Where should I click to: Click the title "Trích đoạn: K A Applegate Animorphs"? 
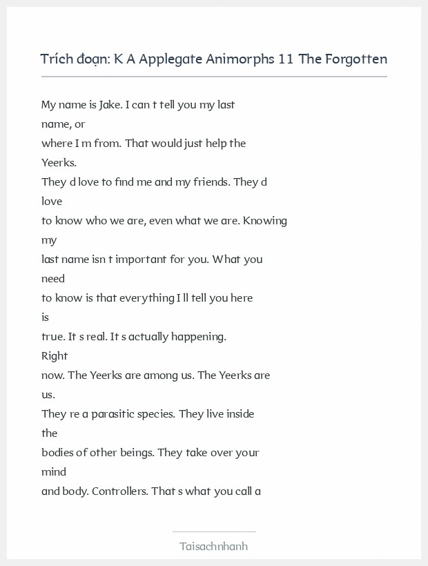point(213,59)
